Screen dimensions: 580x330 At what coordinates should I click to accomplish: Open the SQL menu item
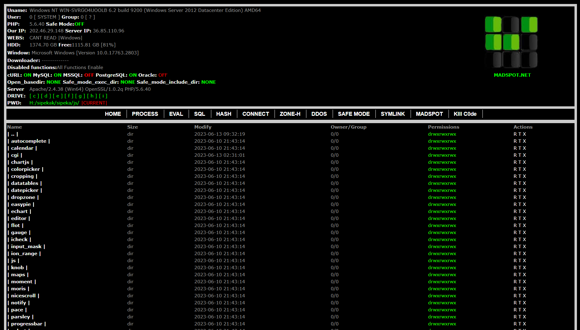[x=199, y=114]
